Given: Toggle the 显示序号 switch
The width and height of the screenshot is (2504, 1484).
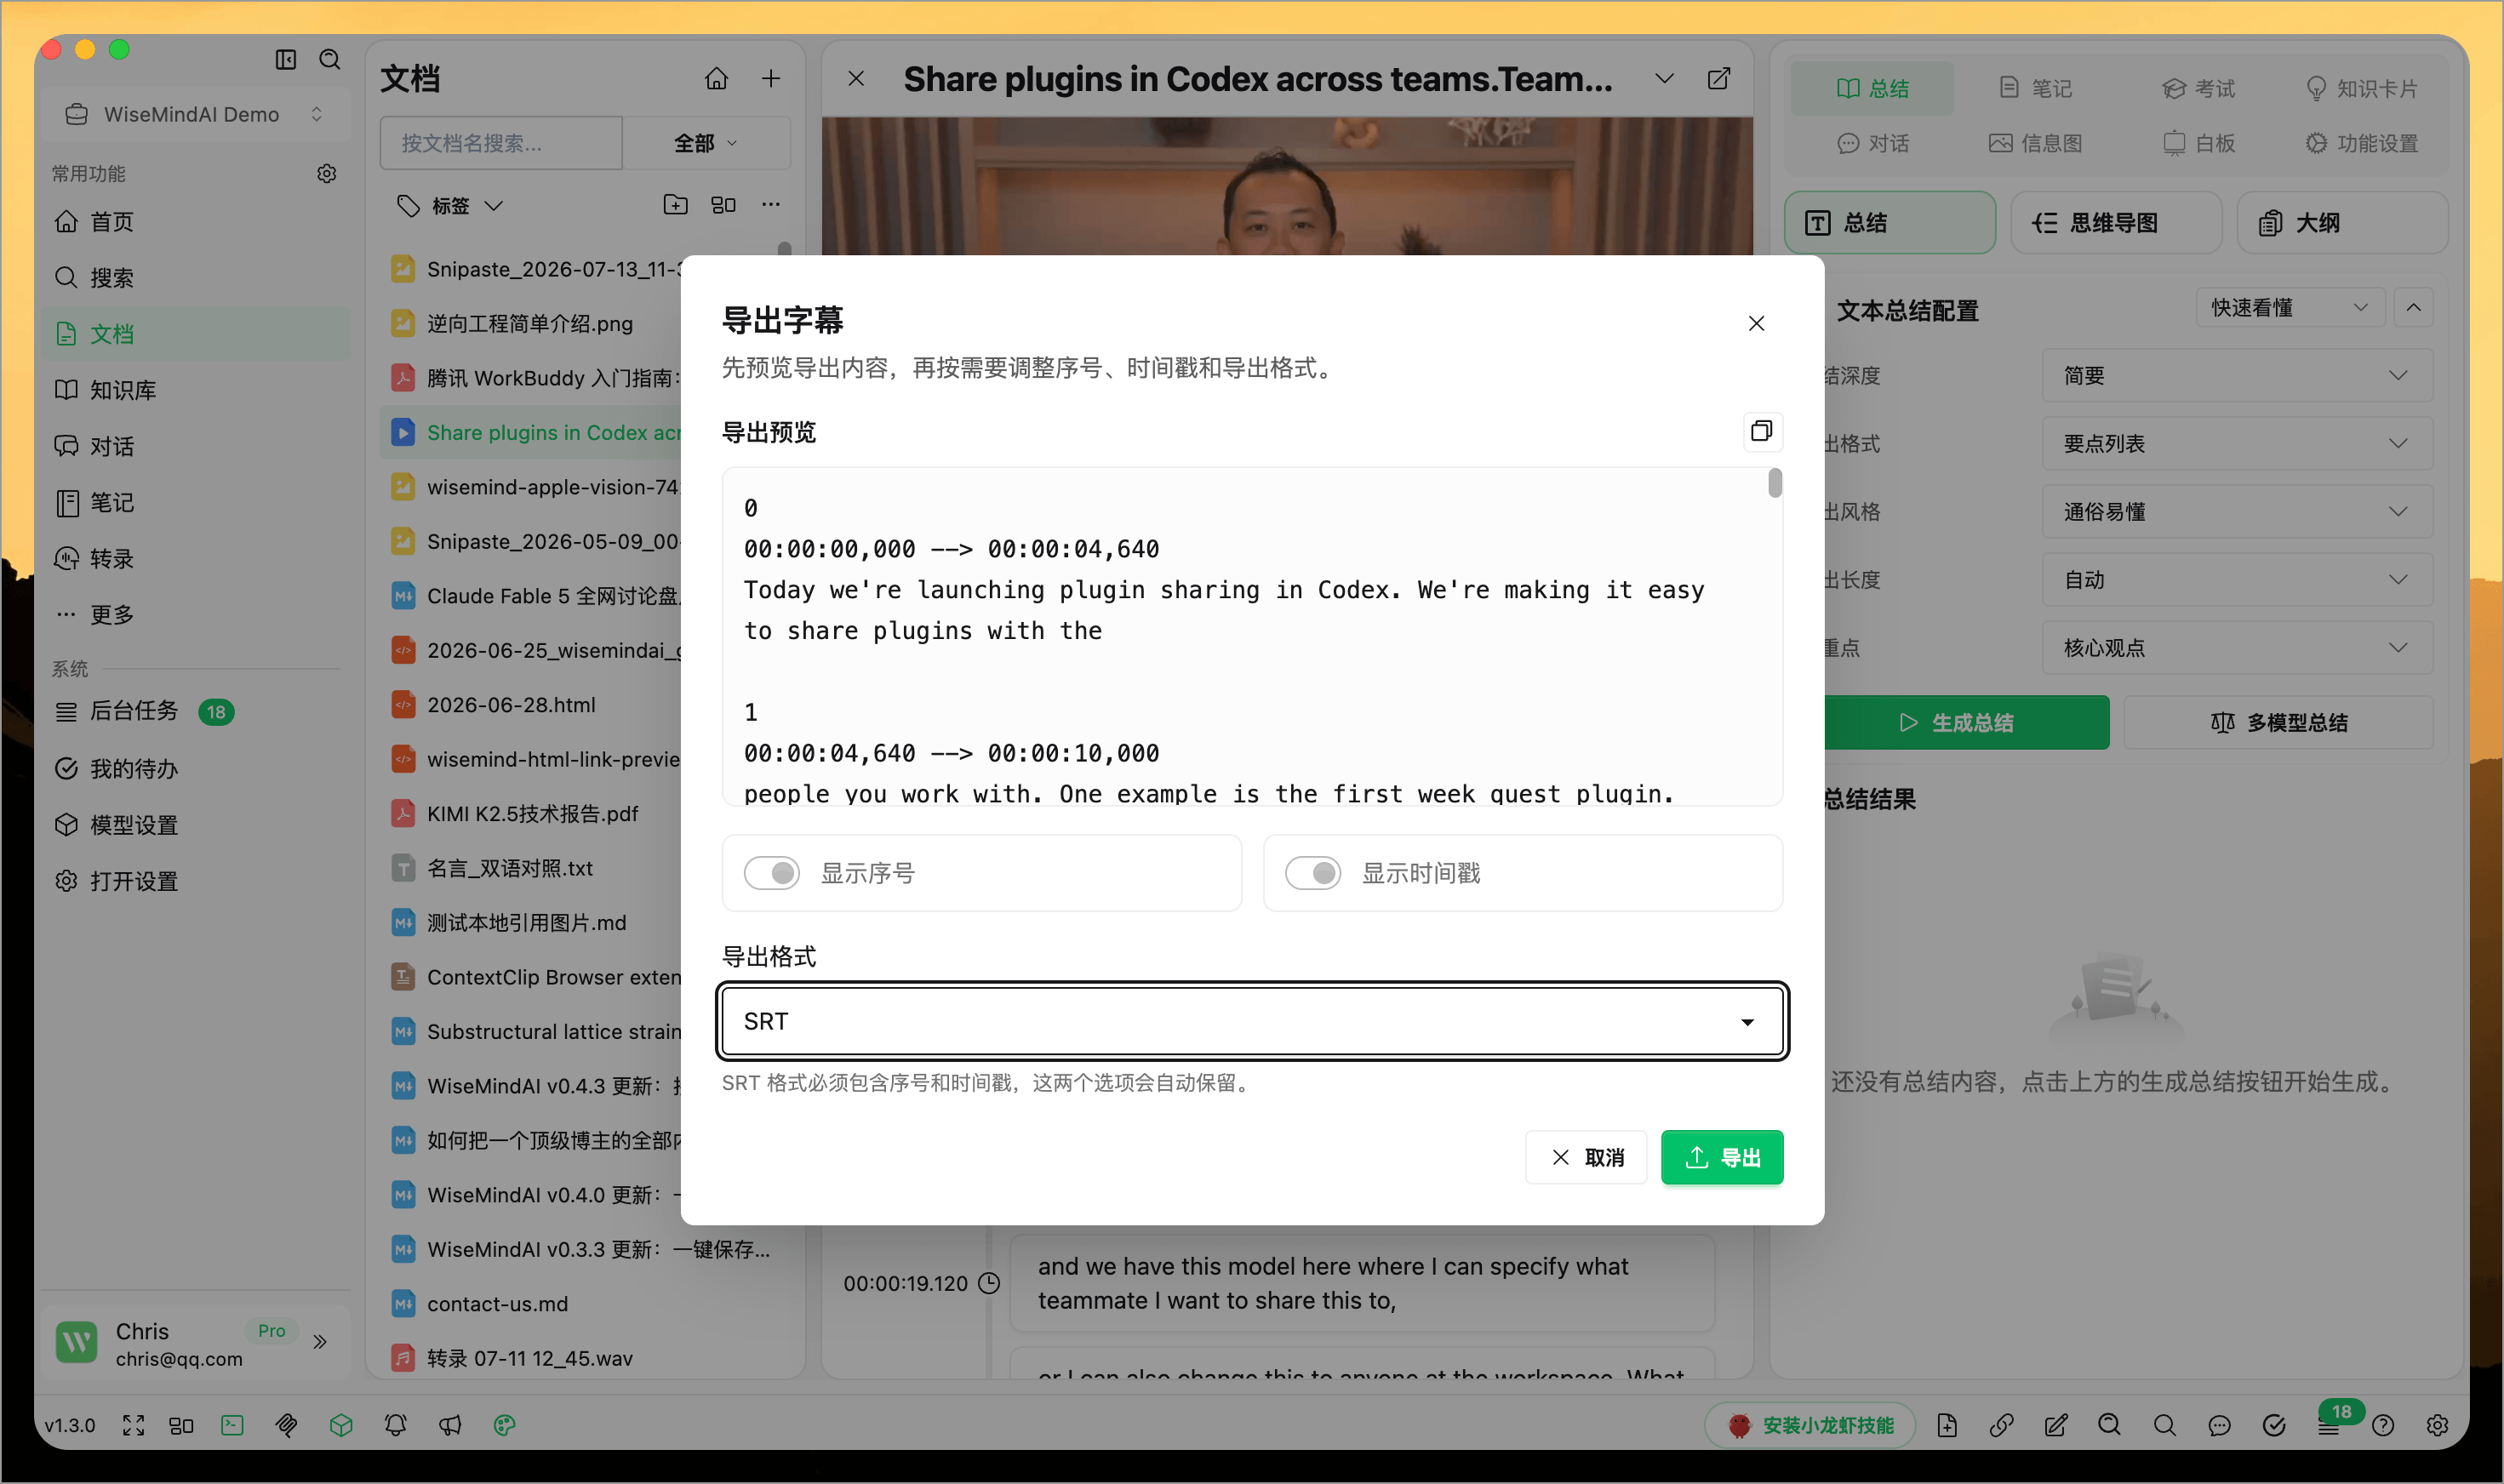Looking at the screenshot, I should [771, 874].
